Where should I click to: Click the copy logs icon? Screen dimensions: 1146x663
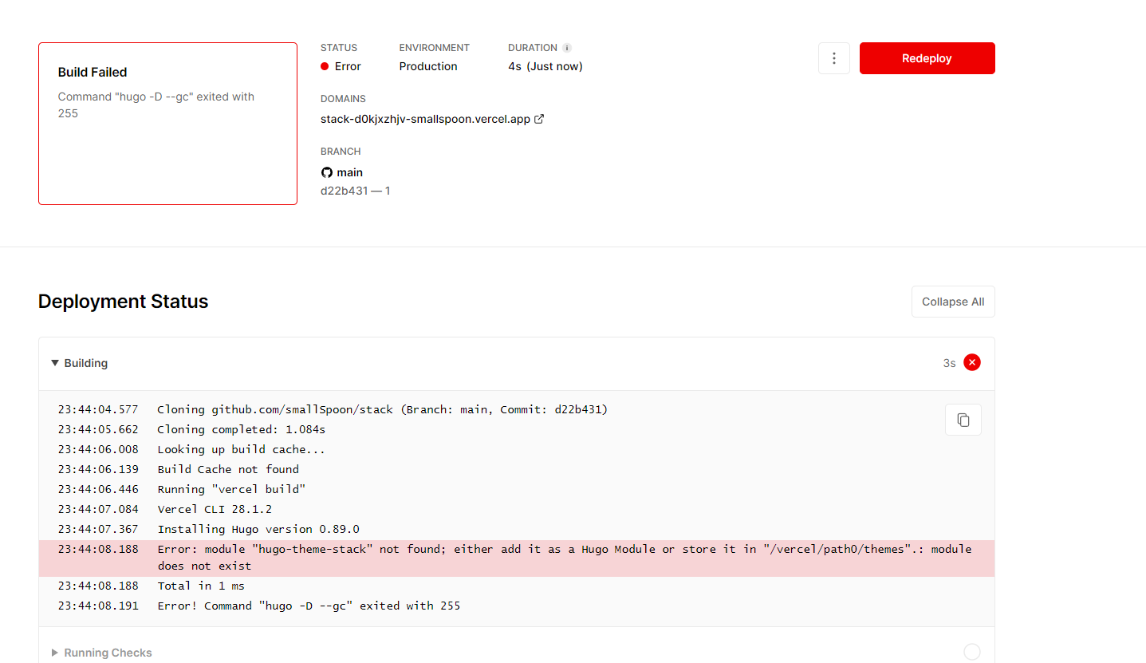[x=963, y=420]
